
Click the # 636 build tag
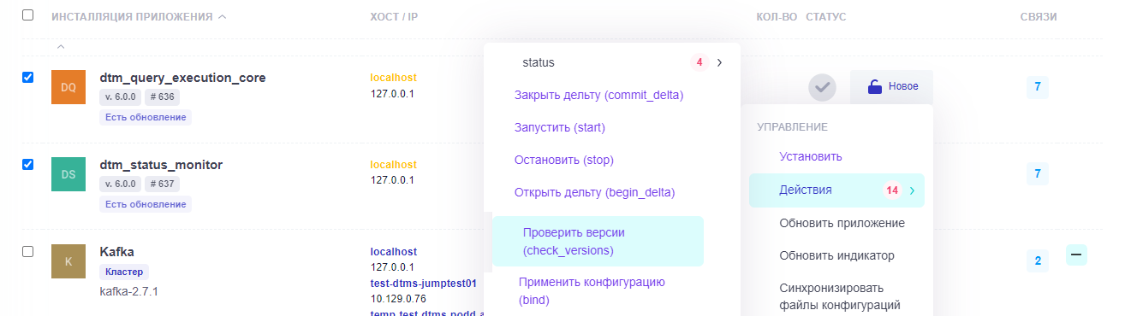click(161, 97)
